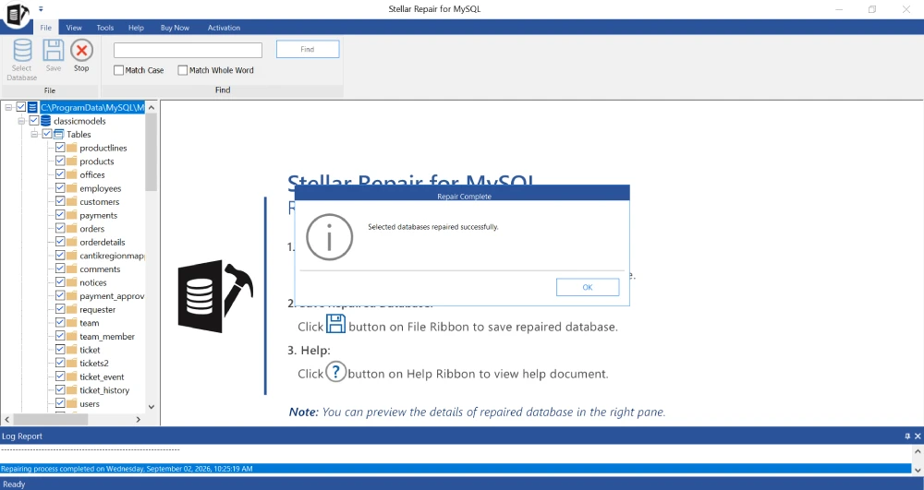Open the Activation tab
The image size is (924, 490).
[224, 28]
